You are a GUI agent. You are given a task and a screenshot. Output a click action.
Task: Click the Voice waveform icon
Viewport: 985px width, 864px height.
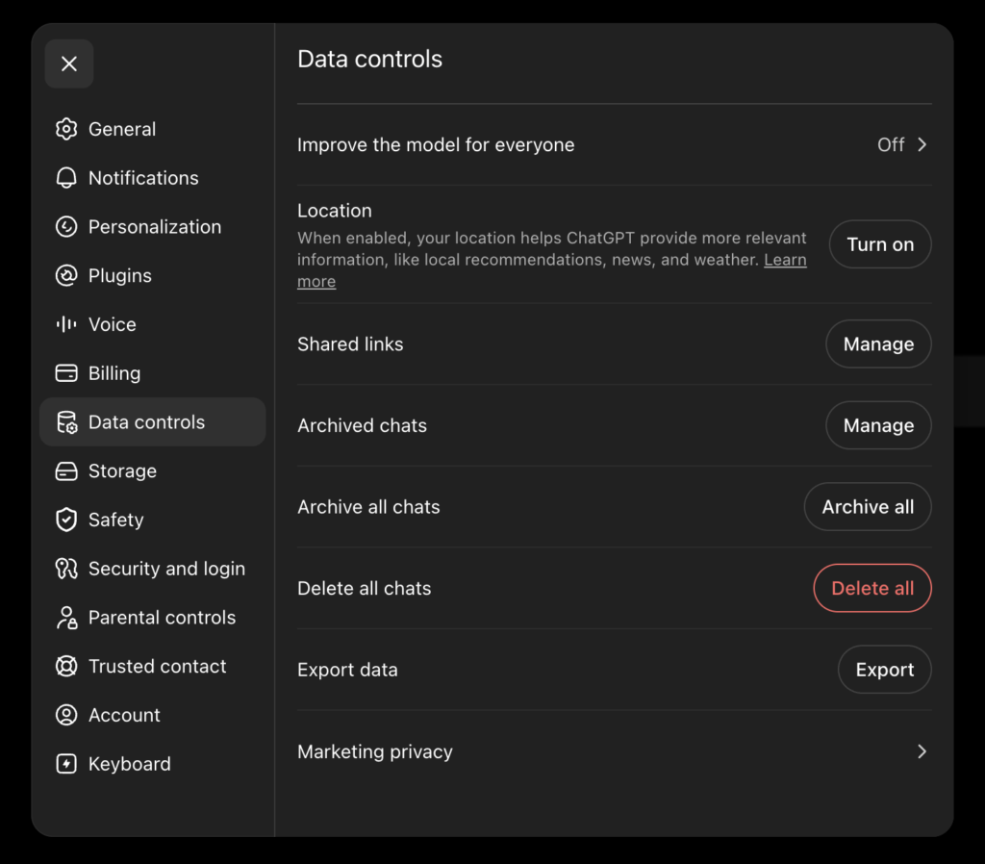tap(66, 324)
